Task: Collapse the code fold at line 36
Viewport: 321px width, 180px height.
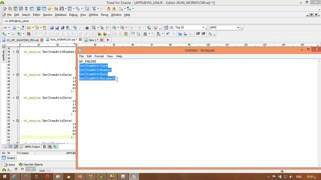Action: (x=18, y=52)
